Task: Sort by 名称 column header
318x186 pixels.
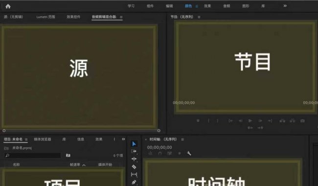Action: (x=16, y=164)
